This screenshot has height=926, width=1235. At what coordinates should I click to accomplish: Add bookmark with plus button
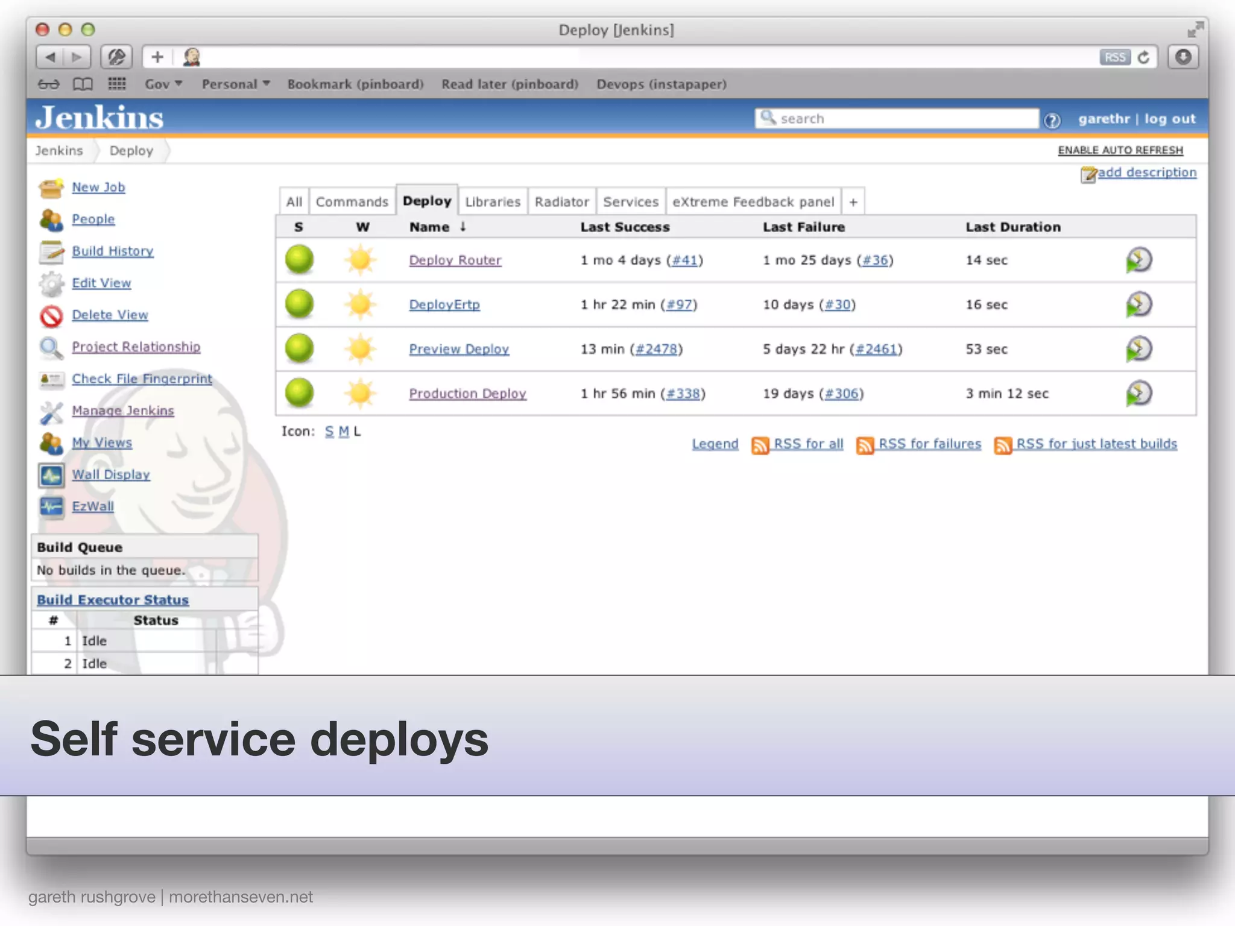pyautogui.click(x=157, y=57)
